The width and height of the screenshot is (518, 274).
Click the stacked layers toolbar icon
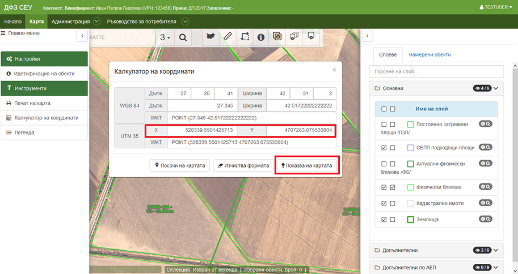pyautogui.click(x=294, y=36)
